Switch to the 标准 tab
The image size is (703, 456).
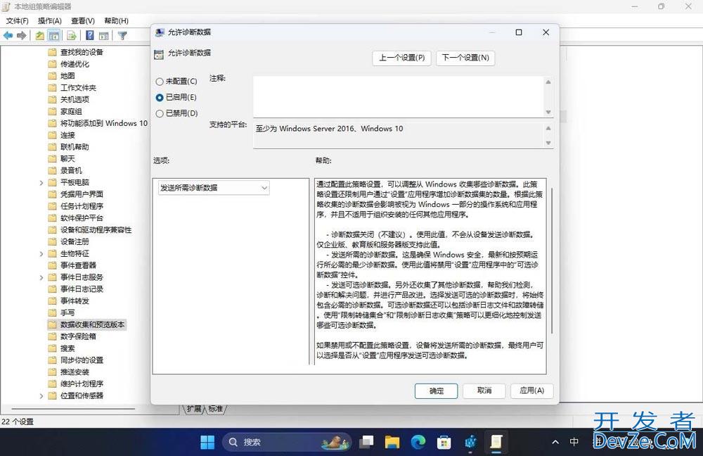216,408
